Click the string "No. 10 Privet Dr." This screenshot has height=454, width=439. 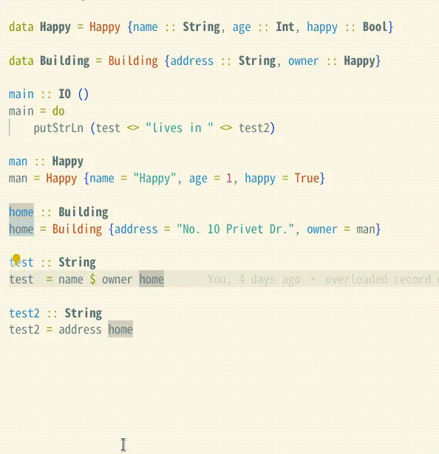[235, 229]
